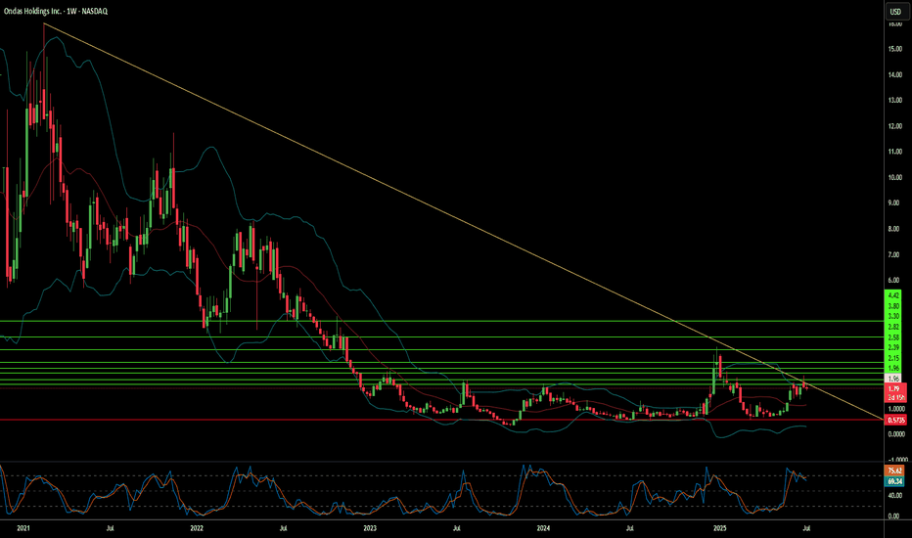912x538 pixels.
Task: Click the 2025 time axis label
Action: pyautogui.click(x=720, y=528)
